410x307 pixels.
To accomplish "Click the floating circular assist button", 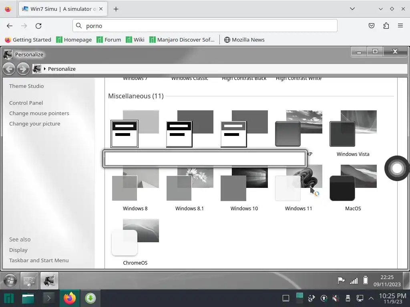I will 397,168.
